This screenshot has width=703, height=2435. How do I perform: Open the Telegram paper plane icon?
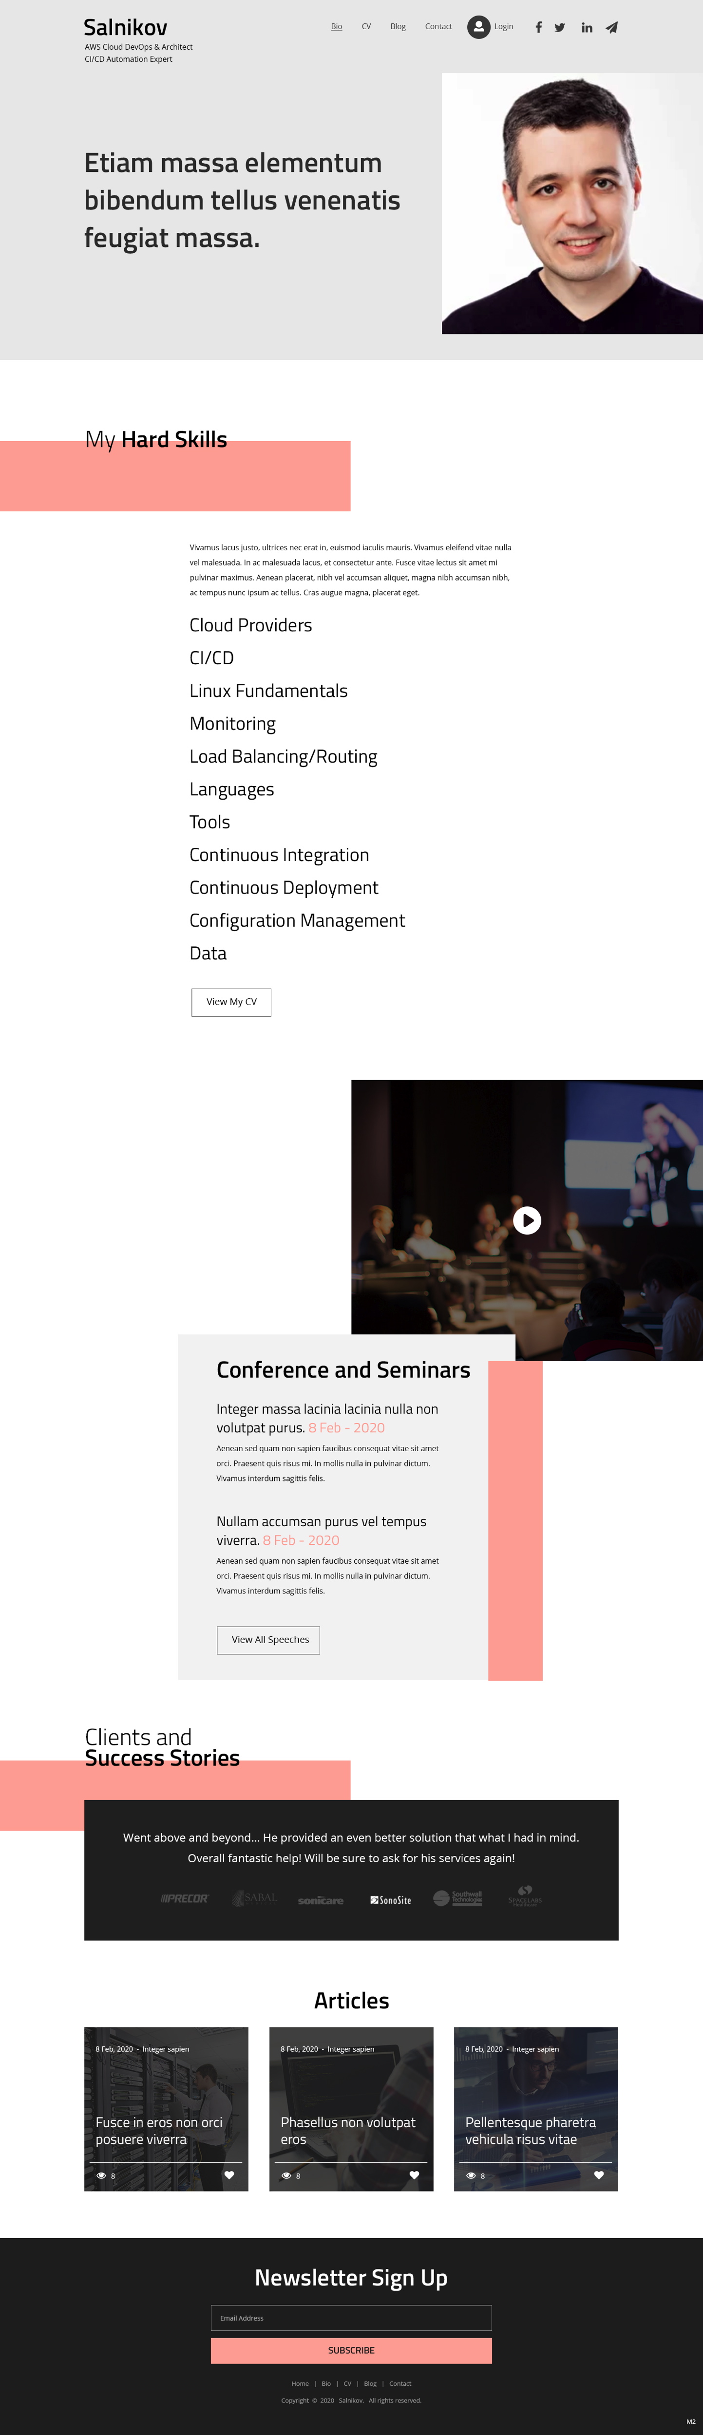[x=612, y=27]
